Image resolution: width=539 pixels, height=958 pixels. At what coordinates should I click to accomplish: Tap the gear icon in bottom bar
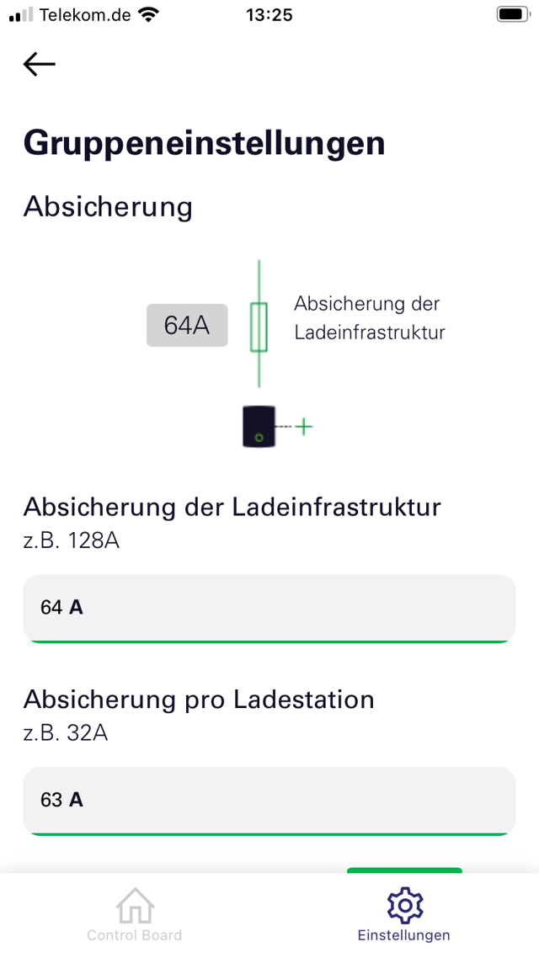[x=404, y=905]
